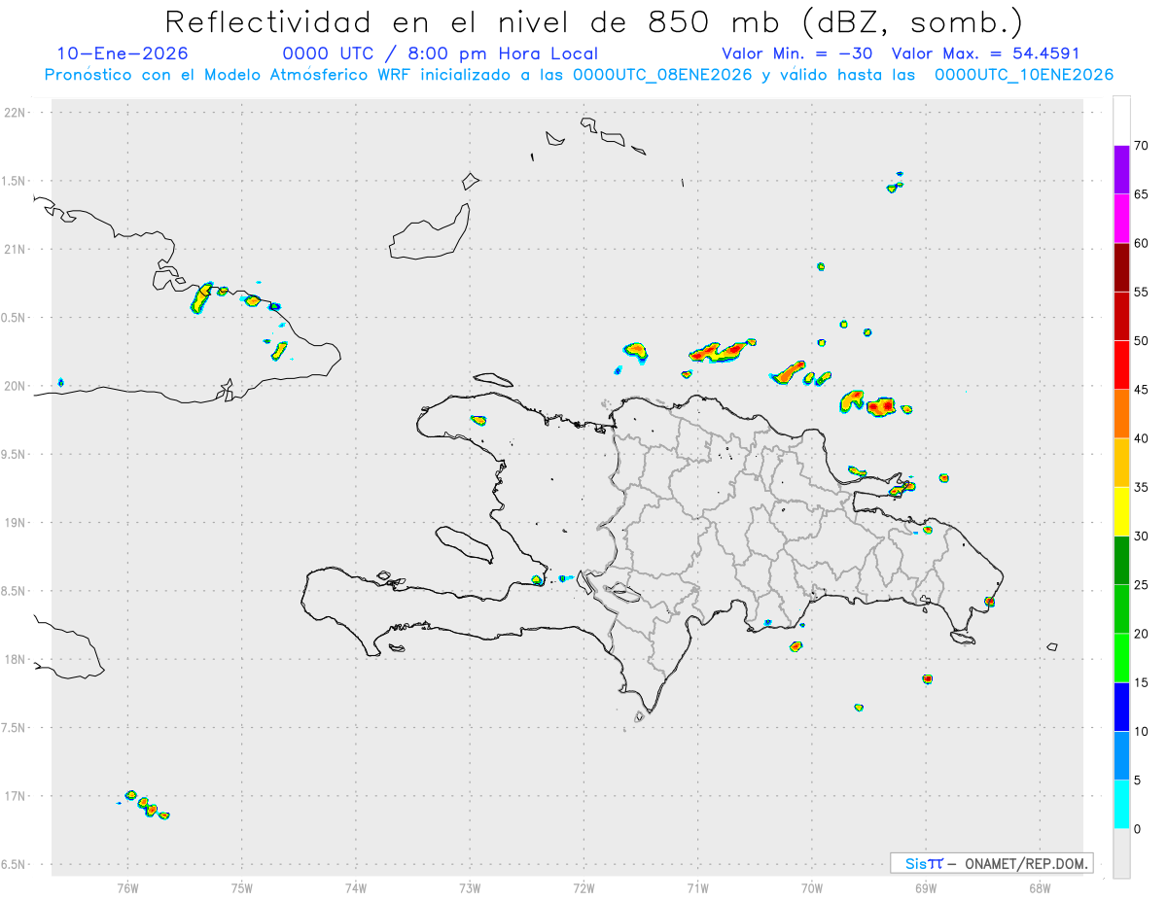Click the colorbar label '30'
The width and height of the screenshot is (1167, 901).
1142,537
